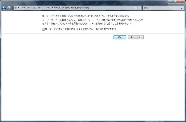Viewport: 186px width, 122px height.
Task: Minimize the window
Action: coord(170,2)
